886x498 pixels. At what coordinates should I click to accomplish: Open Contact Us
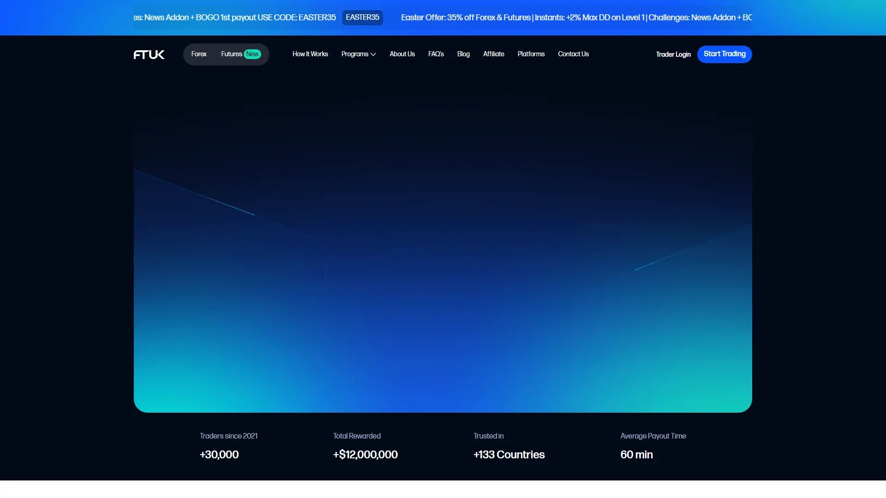[x=573, y=54]
